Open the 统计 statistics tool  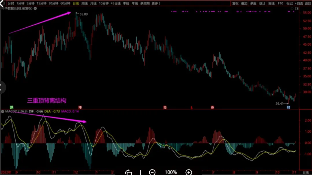(x=262, y=3)
